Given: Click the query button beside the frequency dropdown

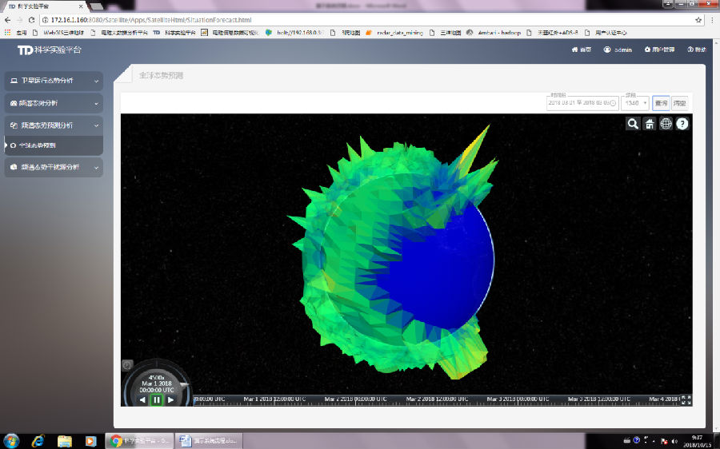Looking at the screenshot, I should point(661,103).
